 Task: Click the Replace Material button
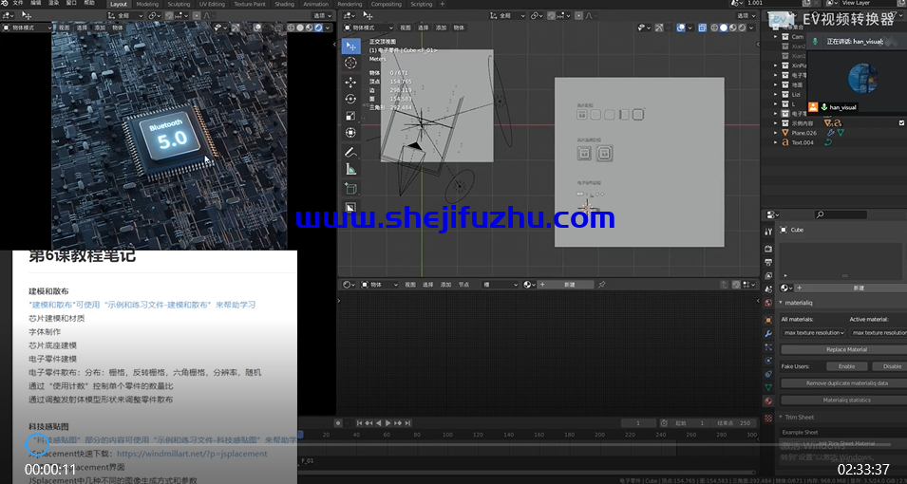(846, 349)
